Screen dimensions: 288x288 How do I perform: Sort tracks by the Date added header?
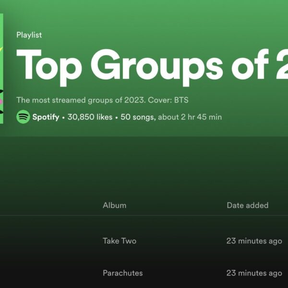[x=247, y=205]
